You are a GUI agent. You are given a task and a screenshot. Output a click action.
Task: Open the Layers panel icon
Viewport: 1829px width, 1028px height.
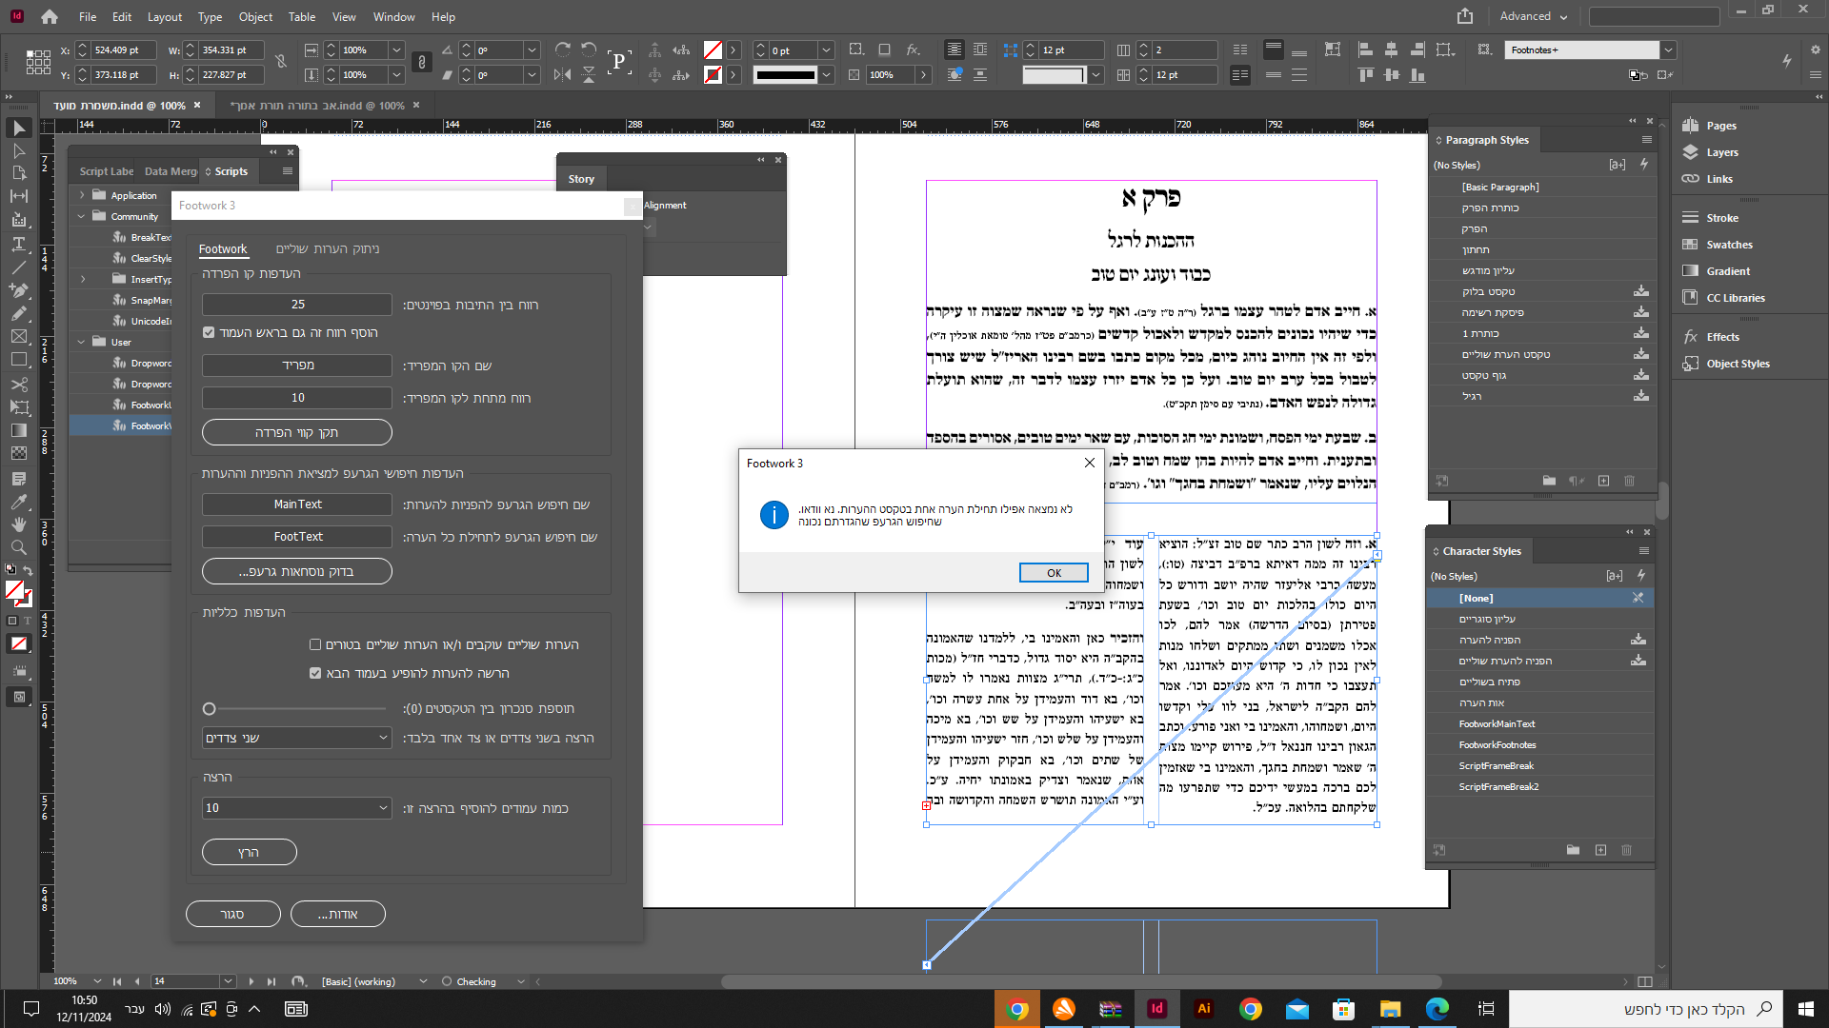(1691, 152)
